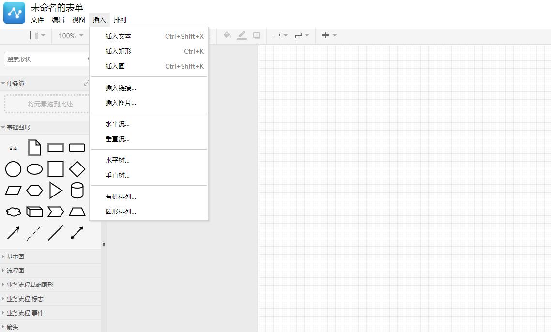This screenshot has height=332, width=551.
Task: Choose the triangle shape
Action: click(56, 190)
